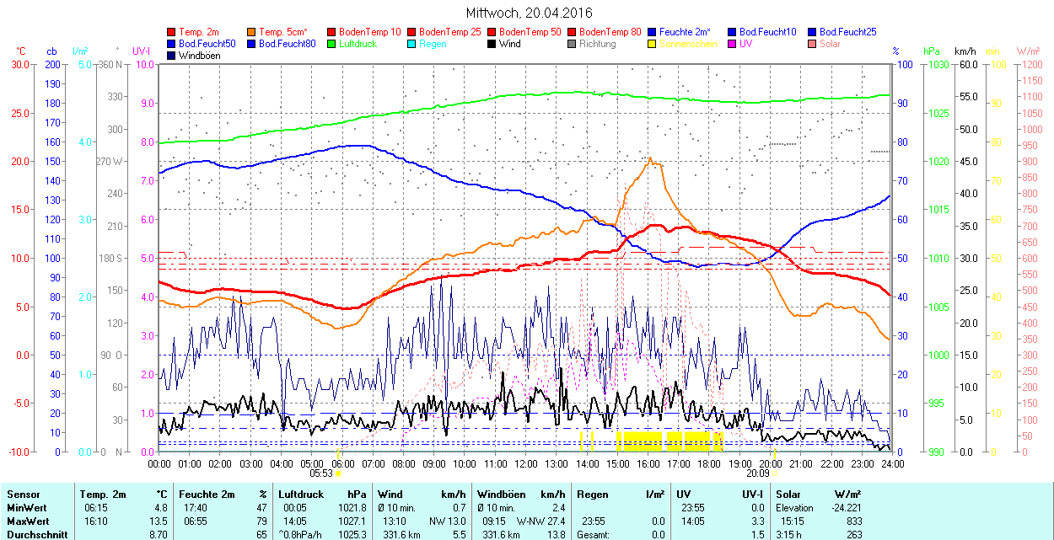Click the gray Richtung legend square
Viewport: 1054px width, 540px height.
[573, 43]
